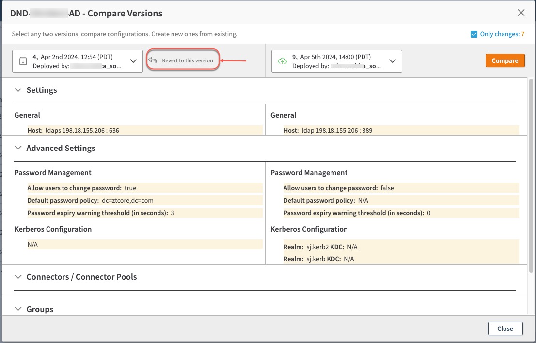Click the cloud upload icon on version 9
This screenshot has width=536, height=343.
coord(282,61)
